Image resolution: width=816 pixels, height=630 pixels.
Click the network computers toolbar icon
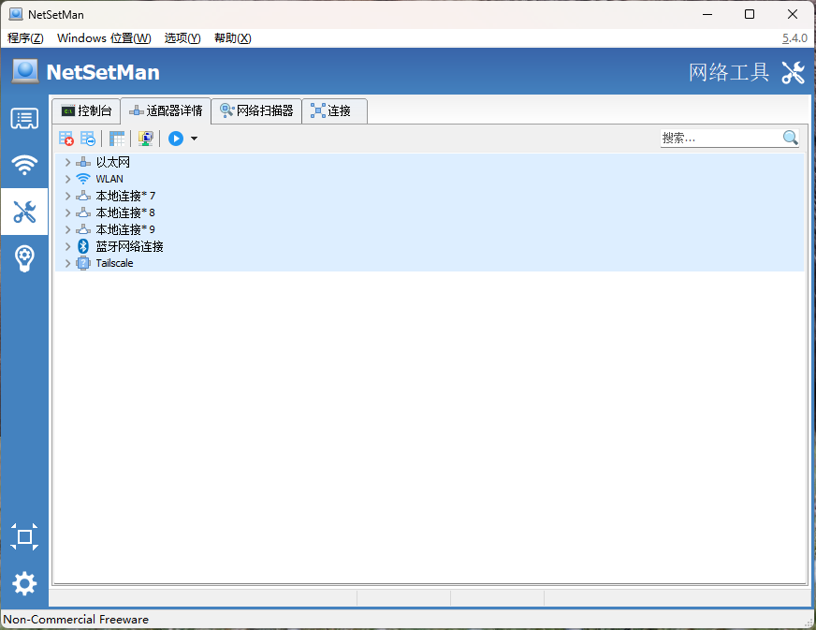[x=146, y=139]
